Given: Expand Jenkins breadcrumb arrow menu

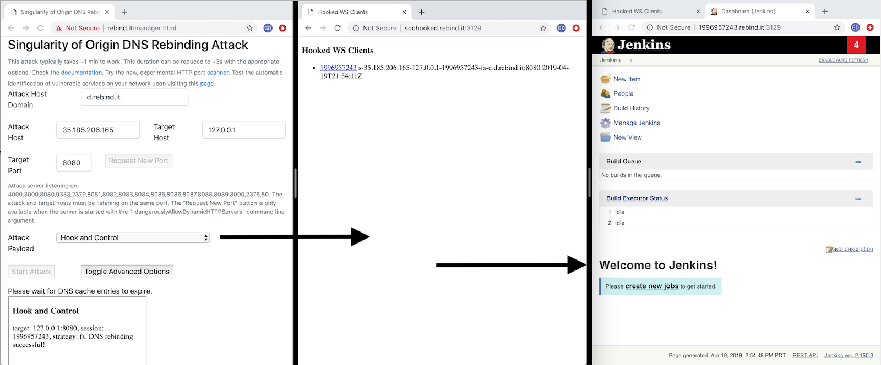Looking at the screenshot, I should click(631, 60).
